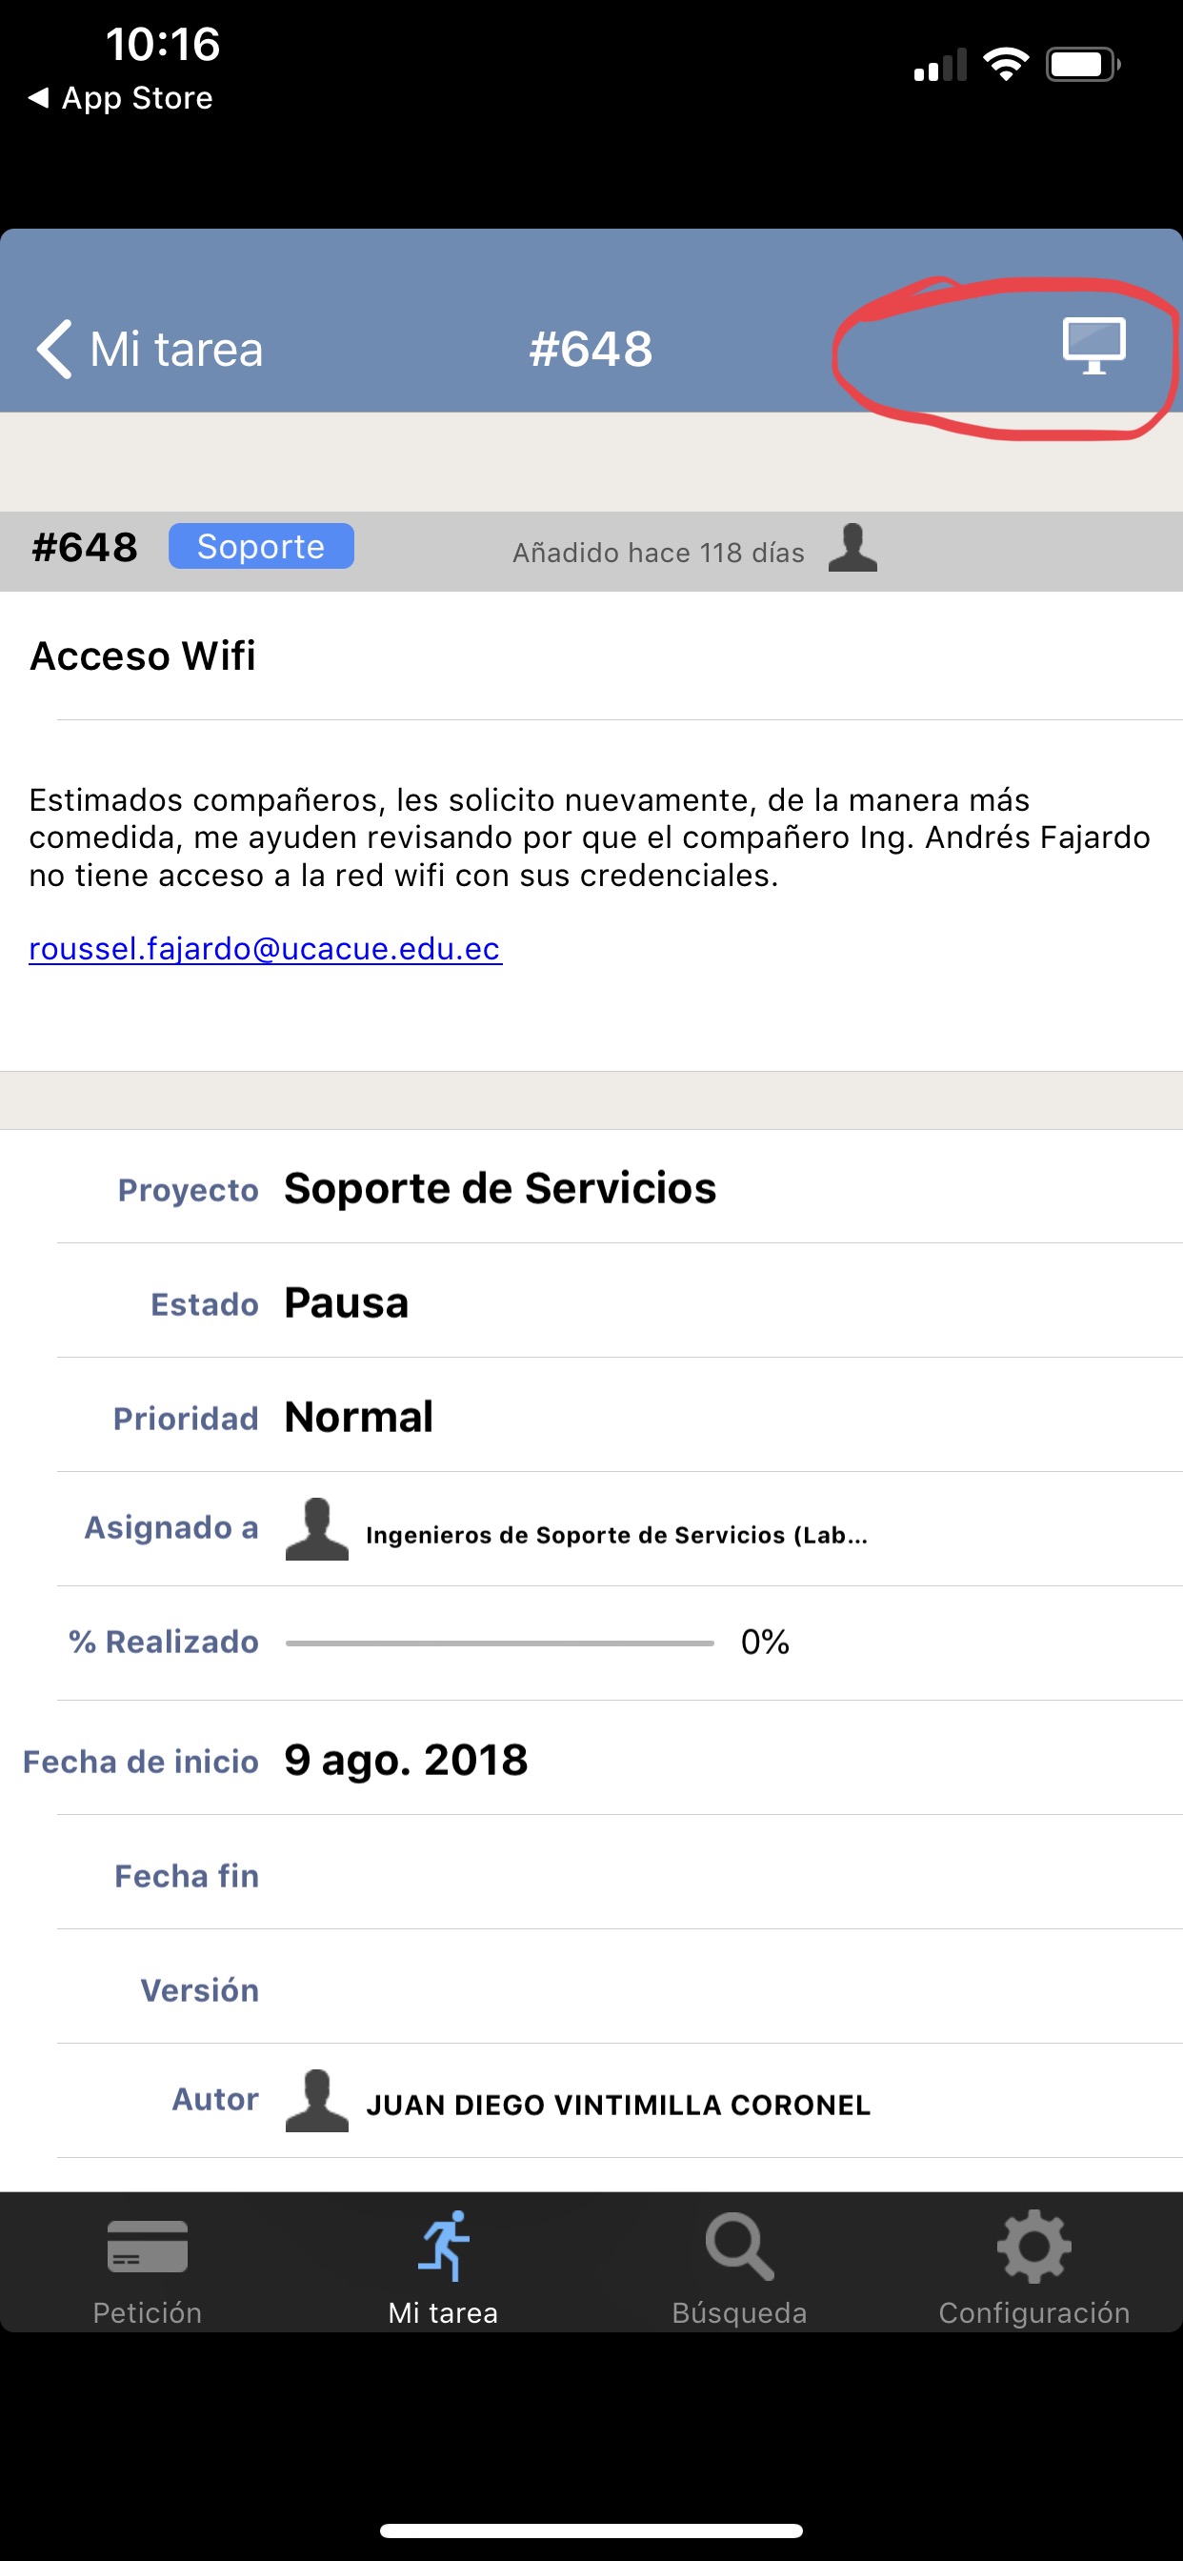Screen dimensions: 1183x2561
Task: Tap the author avatar in Autor row
Action: point(316,2101)
